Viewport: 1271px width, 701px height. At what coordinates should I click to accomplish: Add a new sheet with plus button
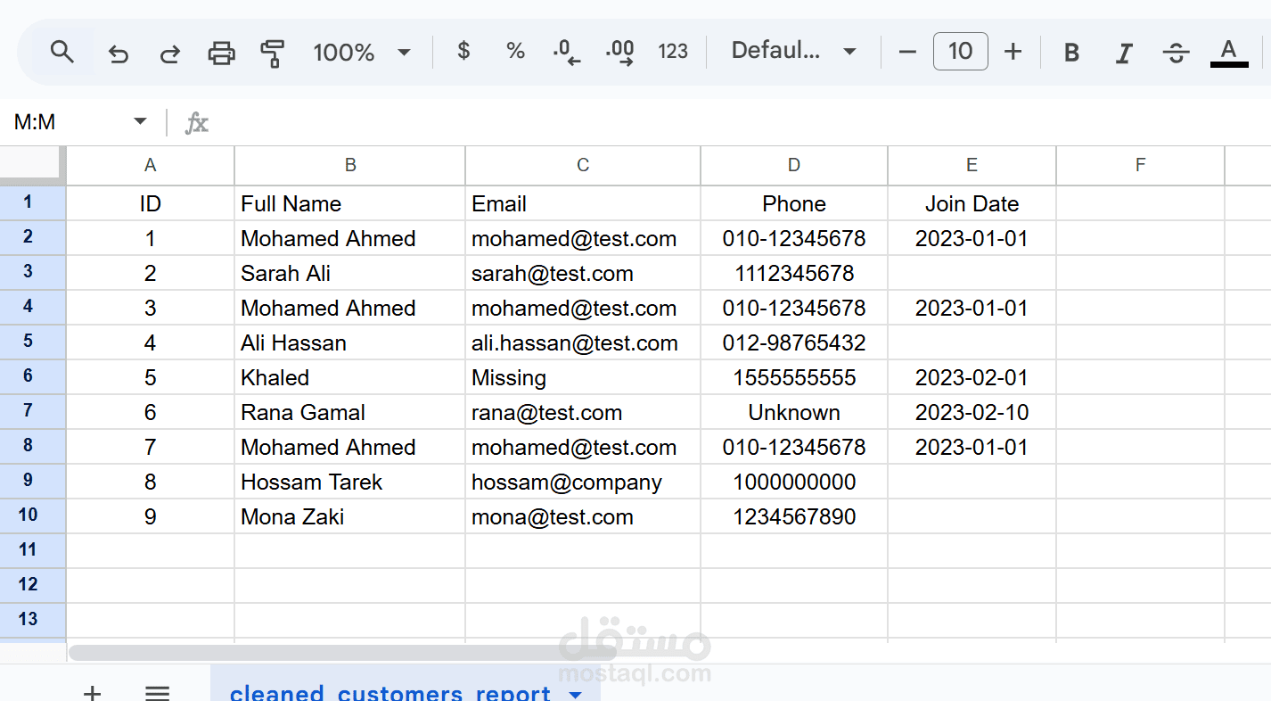point(92,692)
